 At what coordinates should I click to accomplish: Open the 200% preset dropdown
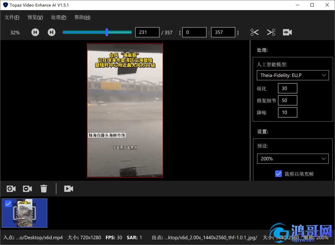point(293,159)
